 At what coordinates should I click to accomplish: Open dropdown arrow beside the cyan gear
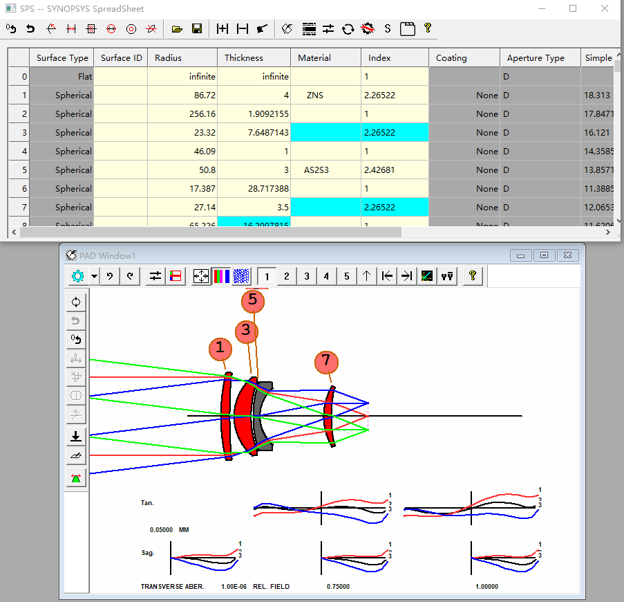(x=93, y=276)
